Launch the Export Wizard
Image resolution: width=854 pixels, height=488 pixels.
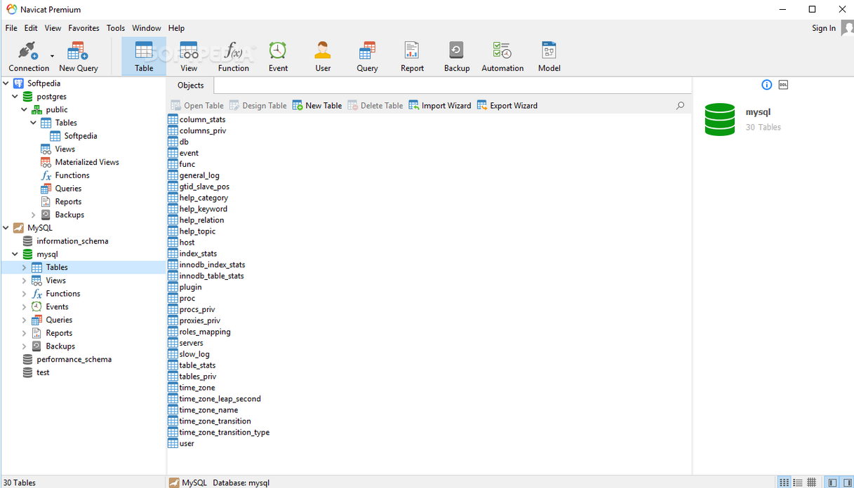tap(507, 105)
